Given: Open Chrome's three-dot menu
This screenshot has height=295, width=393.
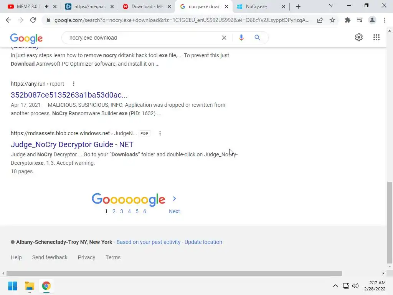Looking at the screenshot, I should point(385,20).
